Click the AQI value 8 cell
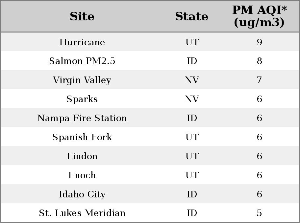The height and width of the screenshot is (223, 300). pyautogui.click(x=260, y=61)
